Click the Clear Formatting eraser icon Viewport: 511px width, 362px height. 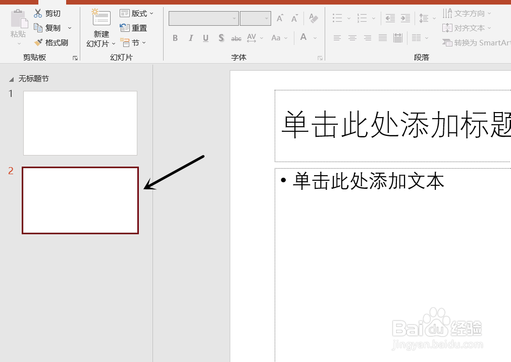313,18
